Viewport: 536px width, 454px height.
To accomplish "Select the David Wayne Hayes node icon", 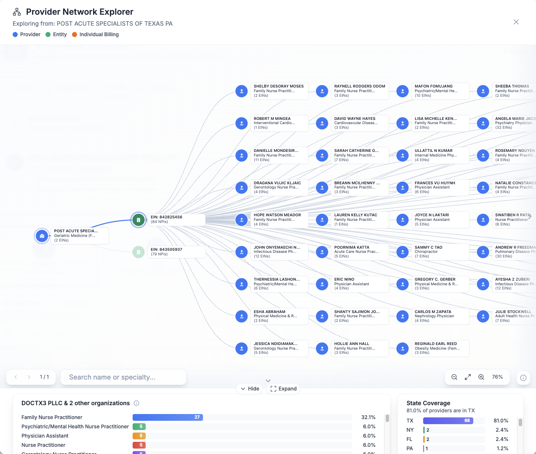I will [x=322, y=123].
